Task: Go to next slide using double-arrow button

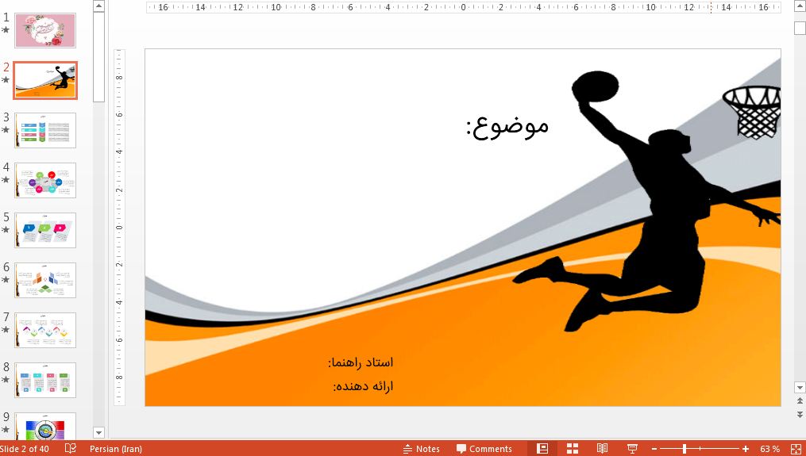Action: (800, 413)
